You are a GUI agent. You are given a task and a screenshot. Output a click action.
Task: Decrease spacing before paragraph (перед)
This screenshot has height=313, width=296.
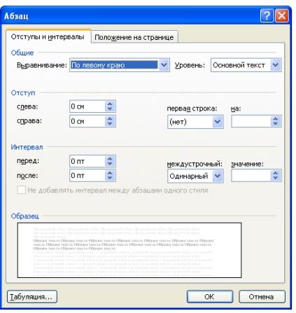tap(110, 164)
